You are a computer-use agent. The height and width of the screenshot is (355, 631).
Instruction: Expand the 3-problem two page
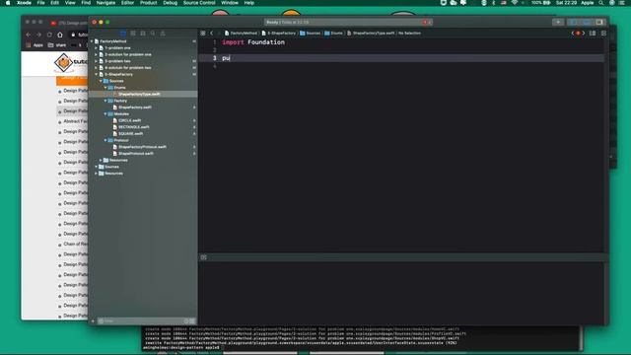[x=97, y=61]
